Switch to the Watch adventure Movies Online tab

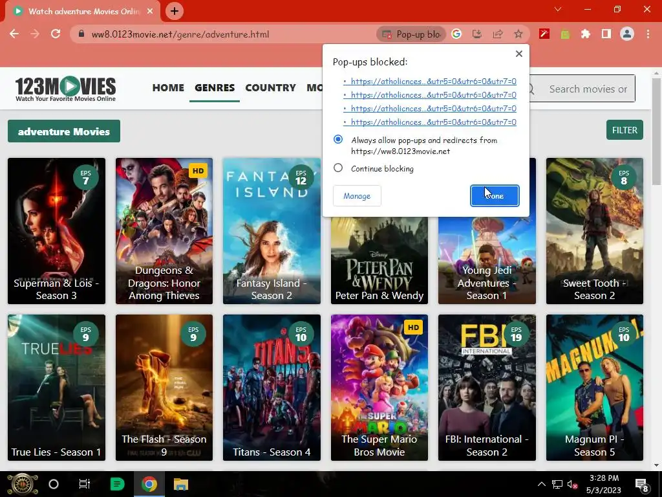pos(83,12)
